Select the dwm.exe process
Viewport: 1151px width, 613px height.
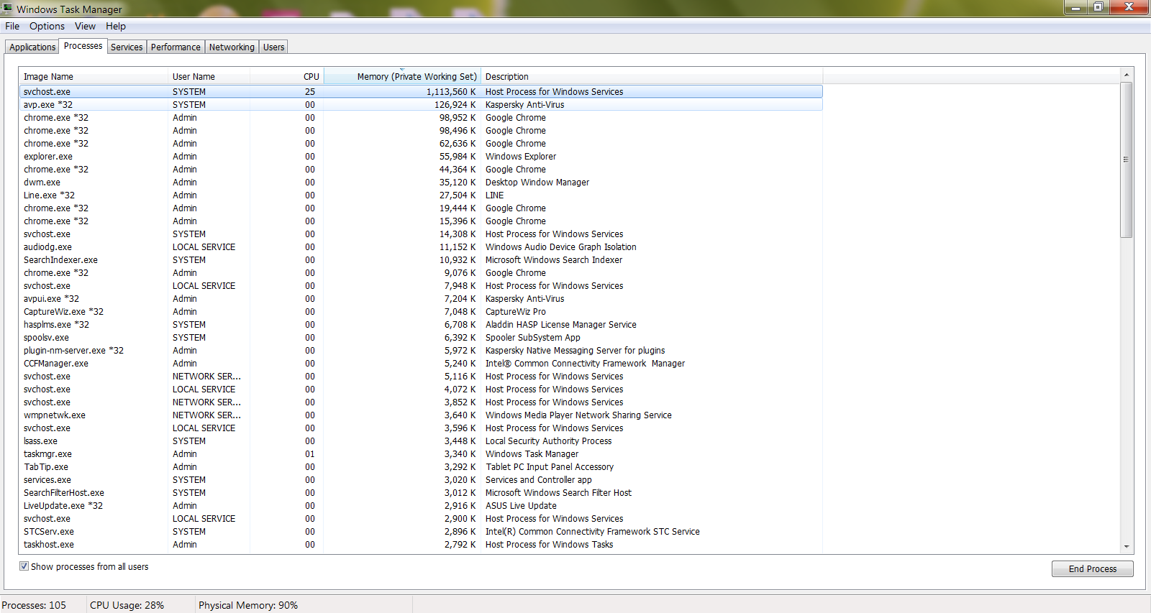click(421, 182)
